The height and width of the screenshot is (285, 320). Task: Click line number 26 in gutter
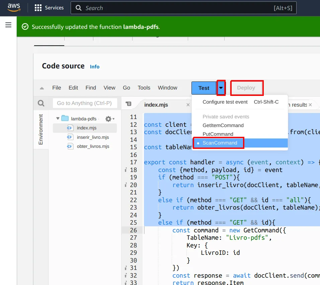tap(134, 230)
